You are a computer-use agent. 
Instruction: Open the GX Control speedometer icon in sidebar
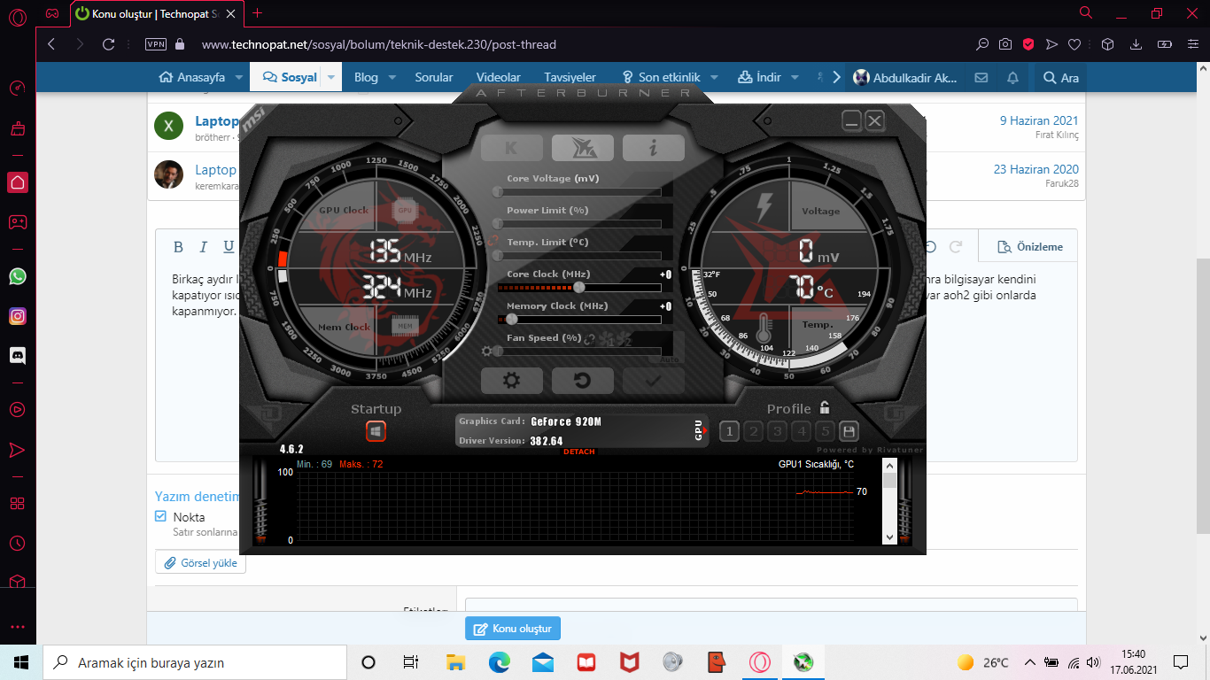click(18, 89)
